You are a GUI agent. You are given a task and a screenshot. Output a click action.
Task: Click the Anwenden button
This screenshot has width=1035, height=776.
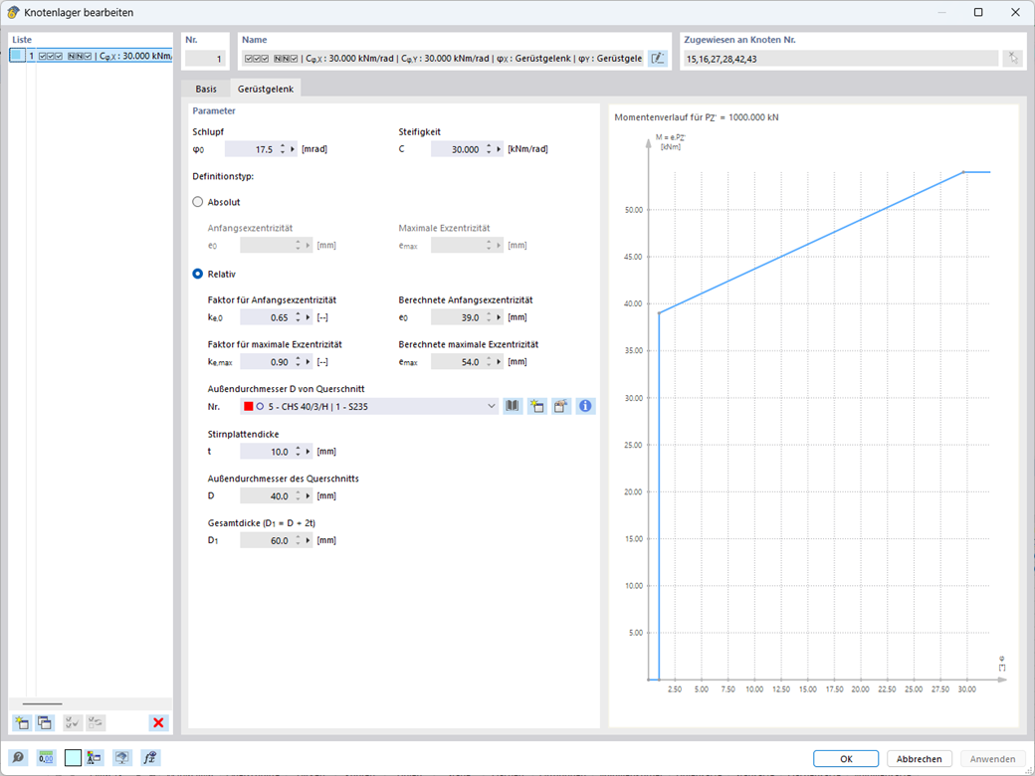click(992, 759)
